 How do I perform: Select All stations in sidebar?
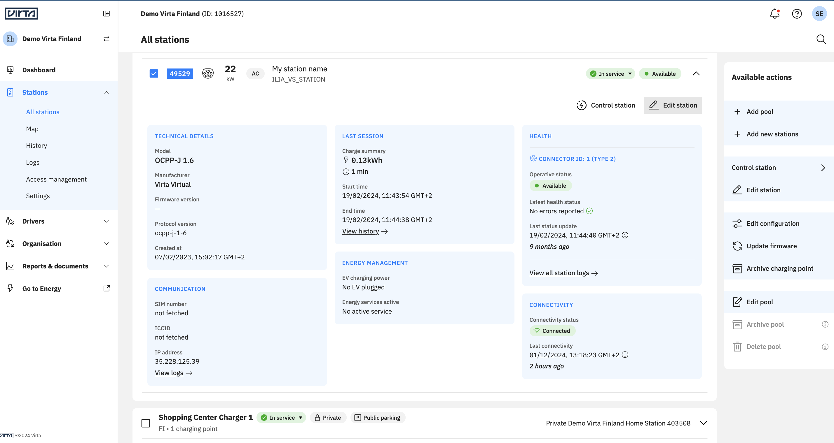coord(43,112)
